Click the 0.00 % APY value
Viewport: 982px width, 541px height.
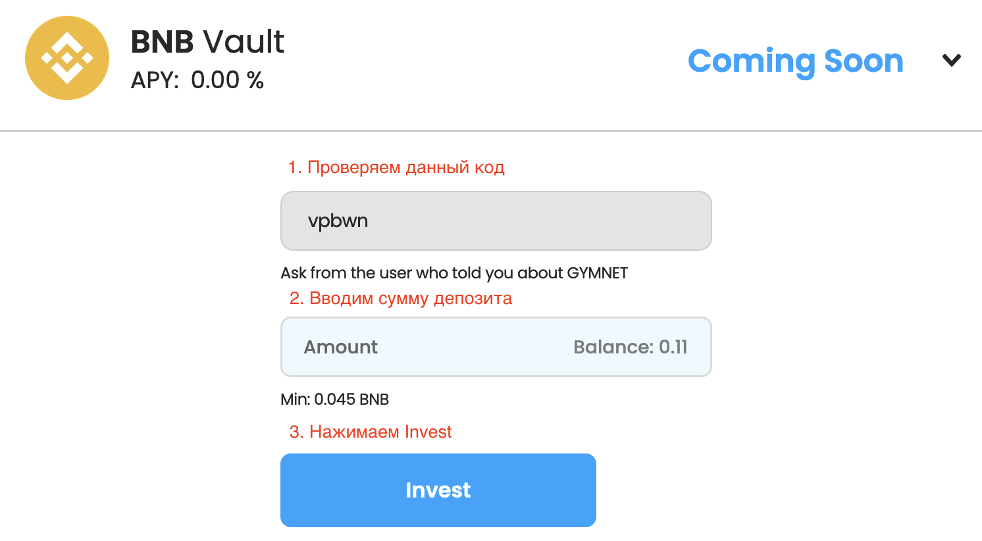pos(227,80)
